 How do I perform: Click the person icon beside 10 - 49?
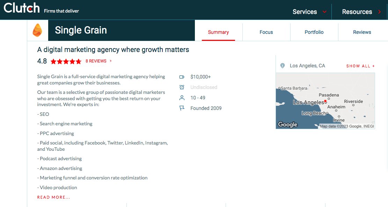[x=182, y=98]
